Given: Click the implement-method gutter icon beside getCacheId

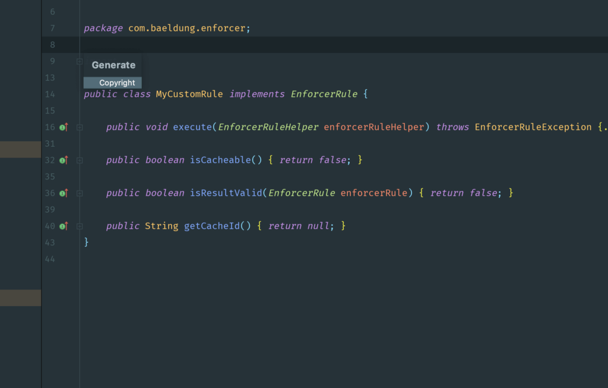Looking at the screenshot, I should (62, 226).
